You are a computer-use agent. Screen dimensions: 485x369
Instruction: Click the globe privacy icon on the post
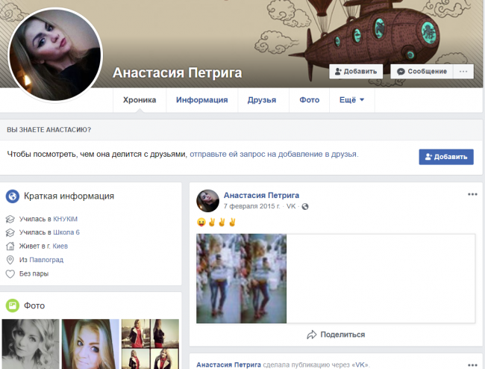pyautogui.click(x=305, y=207)
